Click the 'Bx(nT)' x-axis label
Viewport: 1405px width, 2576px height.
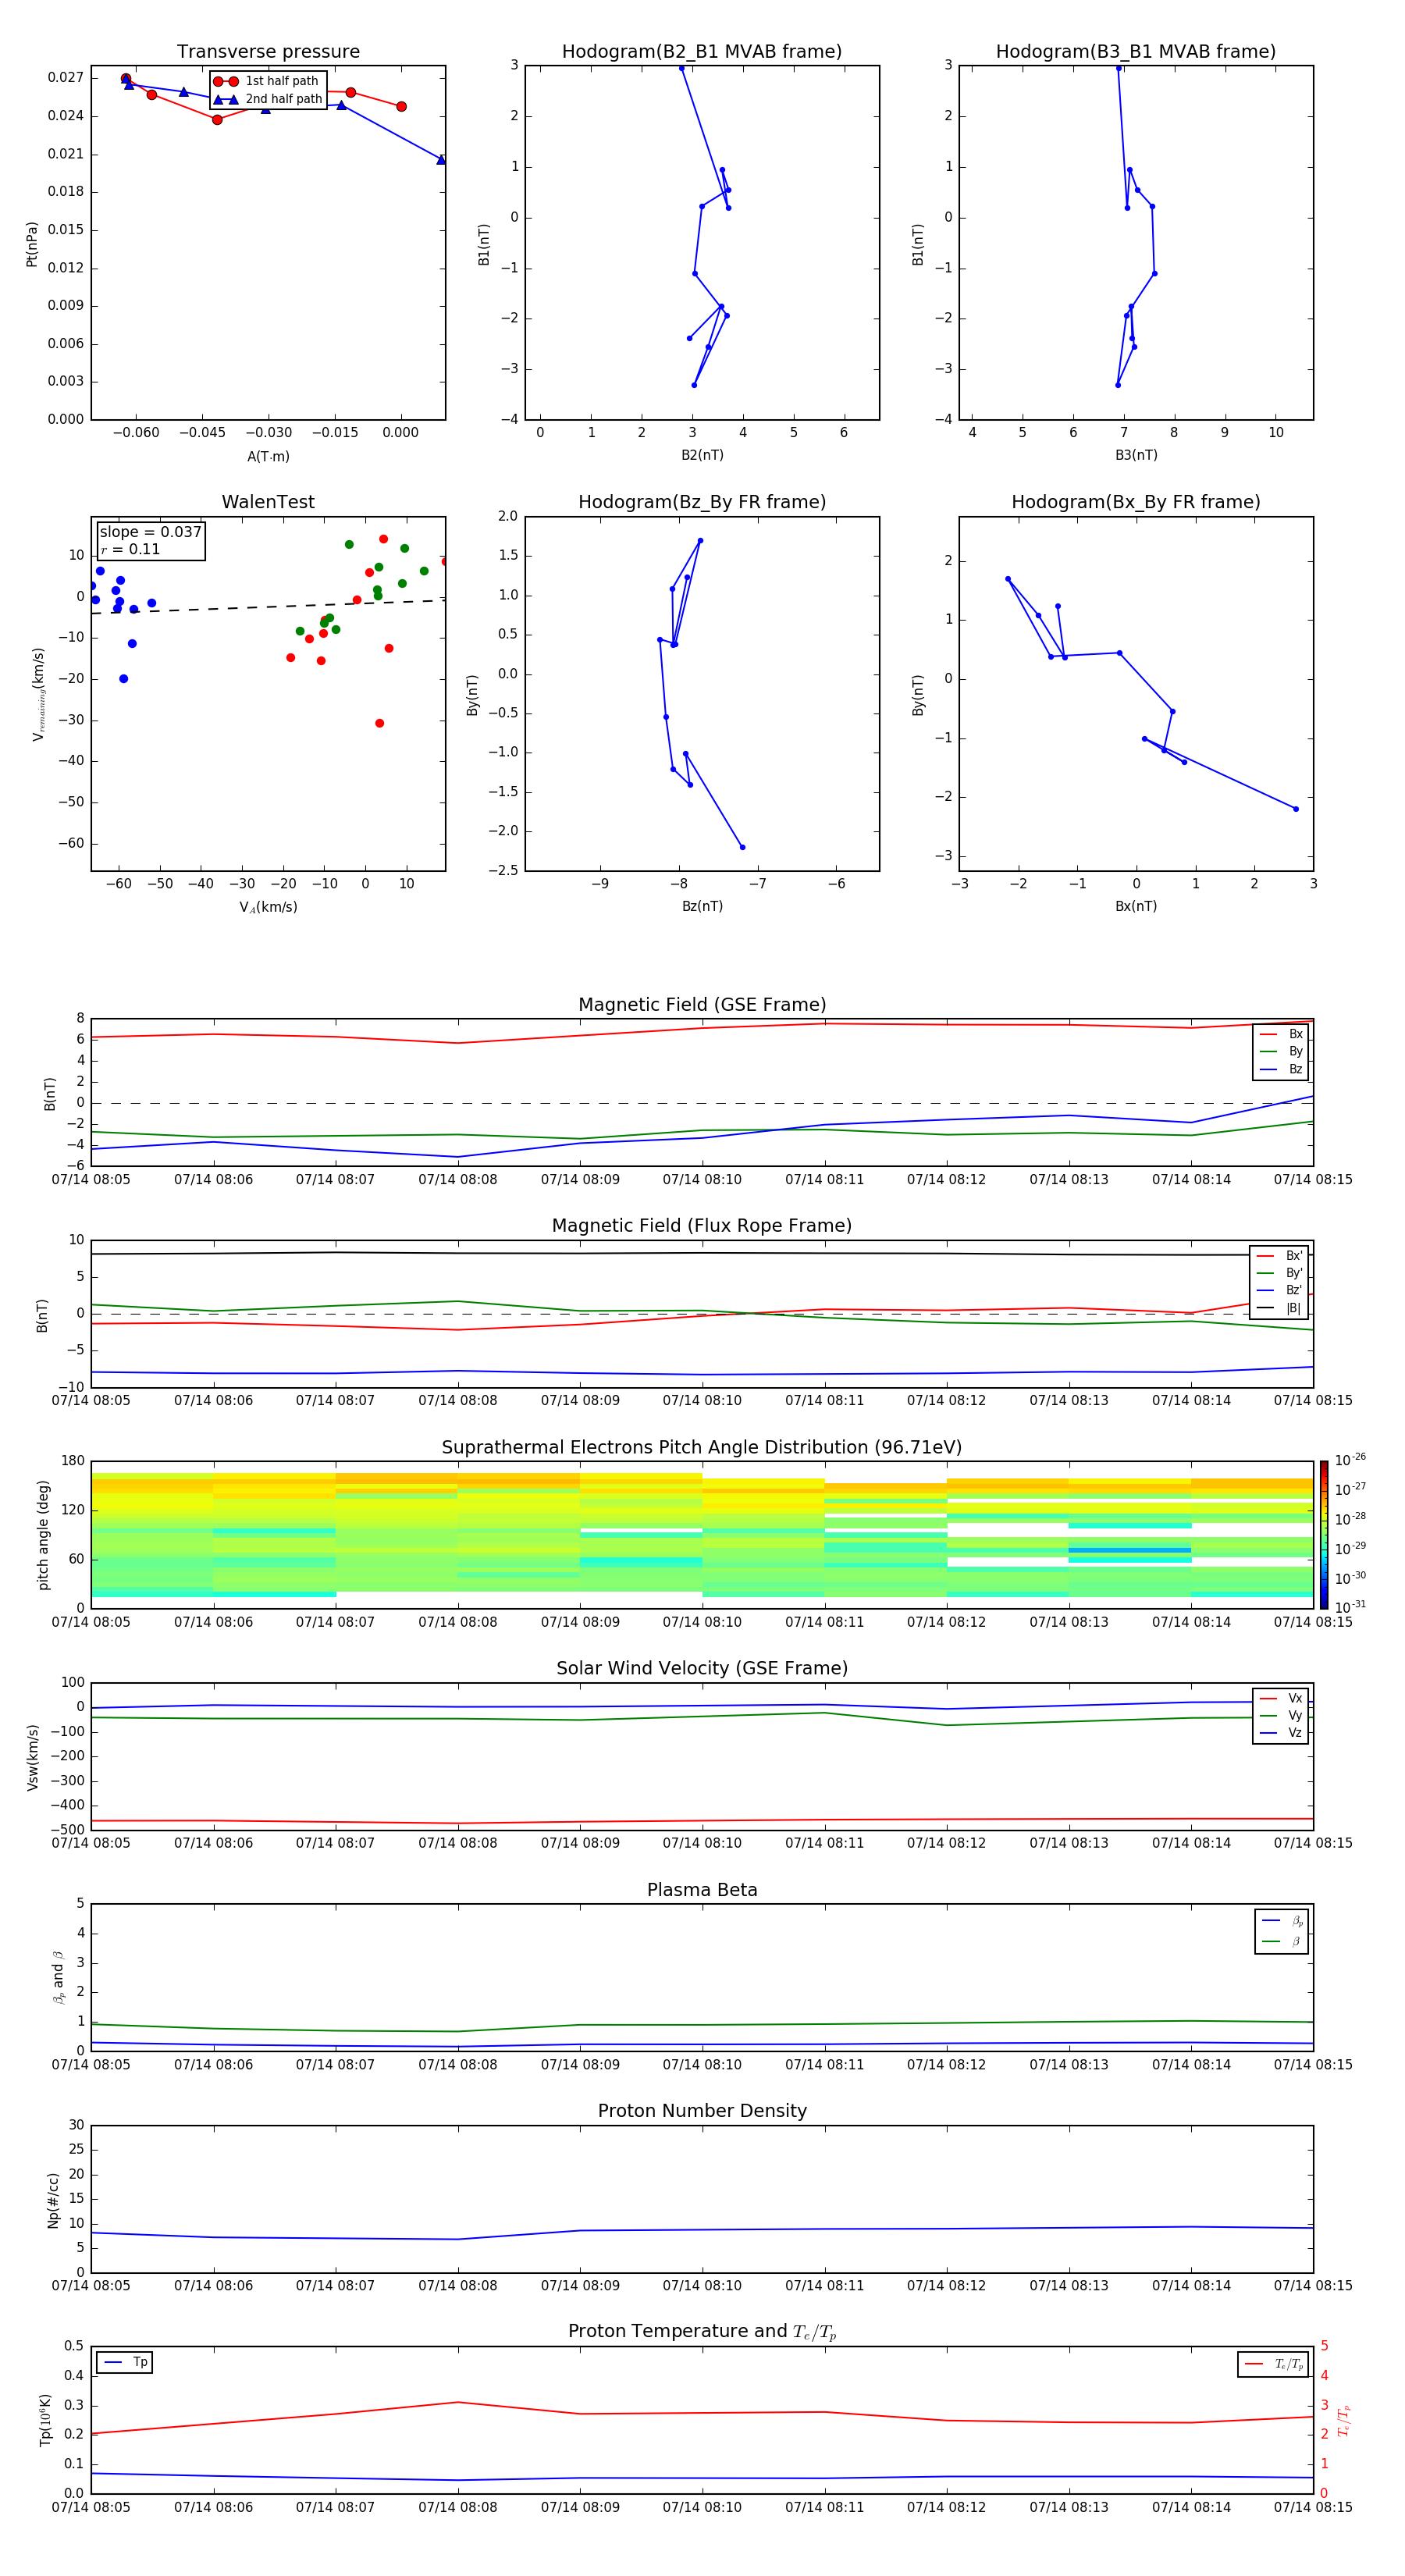pos(1136,907)
